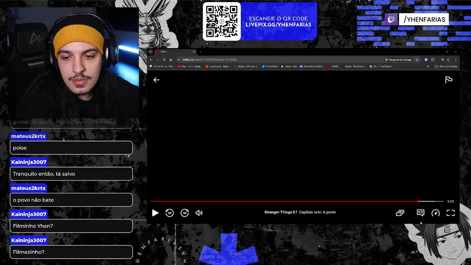Image resolution: width=471 pixels, height=265 pixels.
Task: Play the Stranger Things episode
Action: point(155,213)
